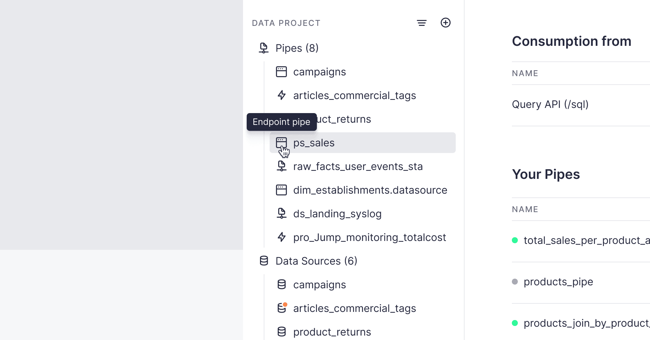Click the icon beside dim_establishments.datasource

coord(281,190)
